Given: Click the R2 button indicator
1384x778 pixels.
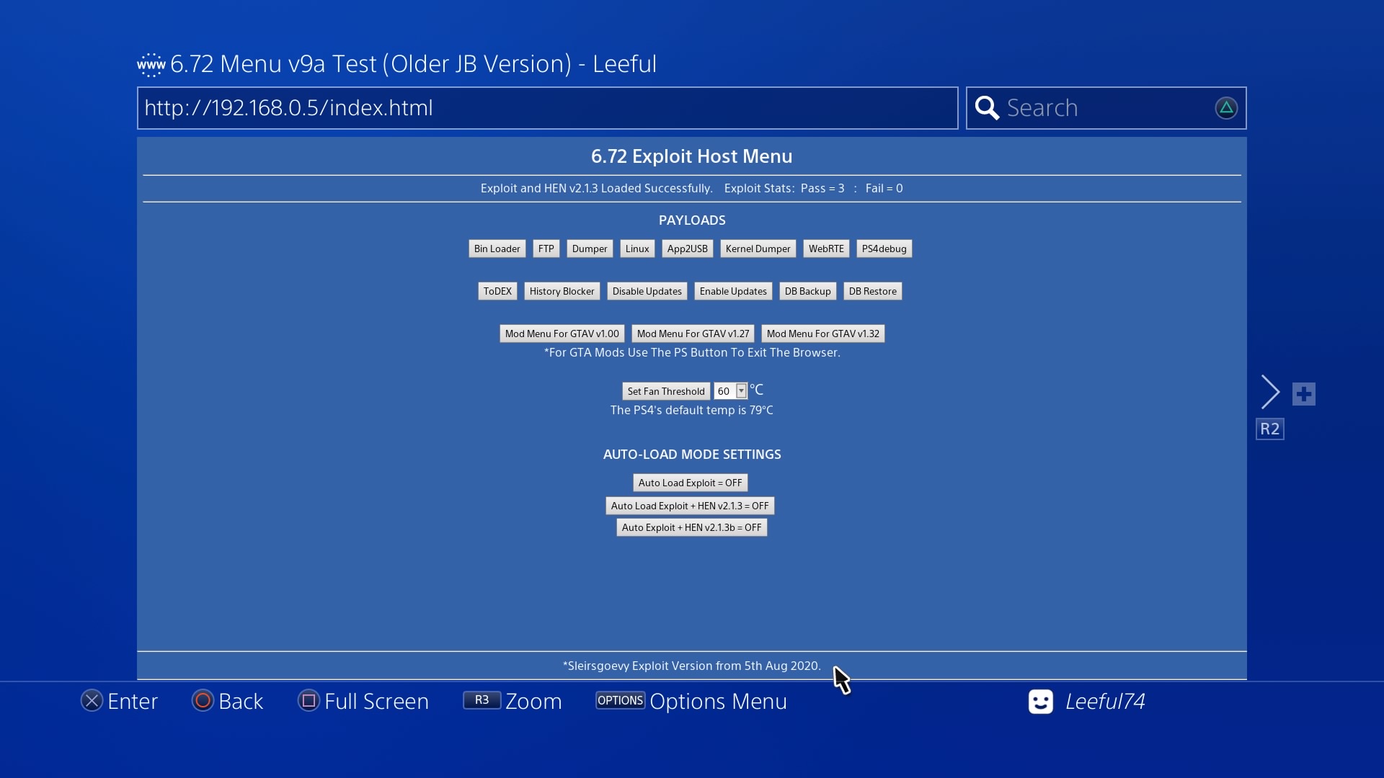Looking at the screenshot, I should point(1270,429).
